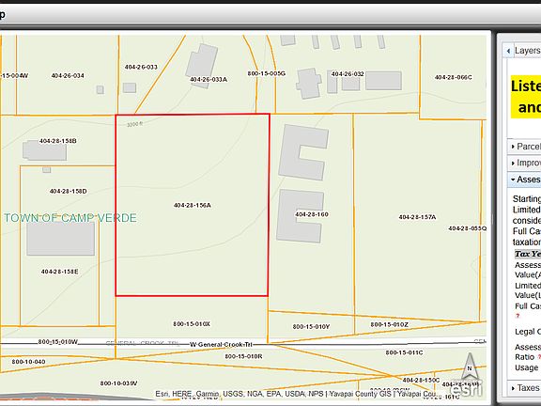541x406 pixels.
Task: Click the Town of Camp Verde label
Action: [70, 218]
